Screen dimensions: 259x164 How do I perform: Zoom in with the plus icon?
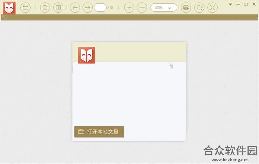click(129, 8)
